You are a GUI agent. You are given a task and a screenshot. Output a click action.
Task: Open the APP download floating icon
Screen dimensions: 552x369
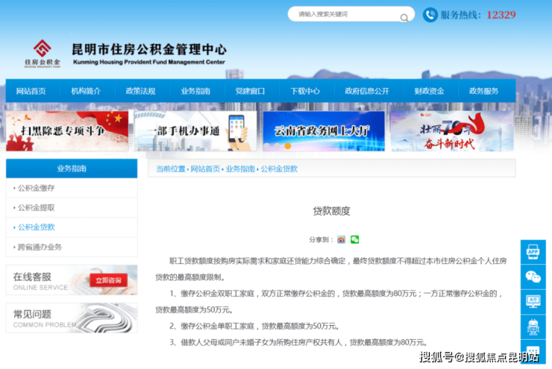533,252
